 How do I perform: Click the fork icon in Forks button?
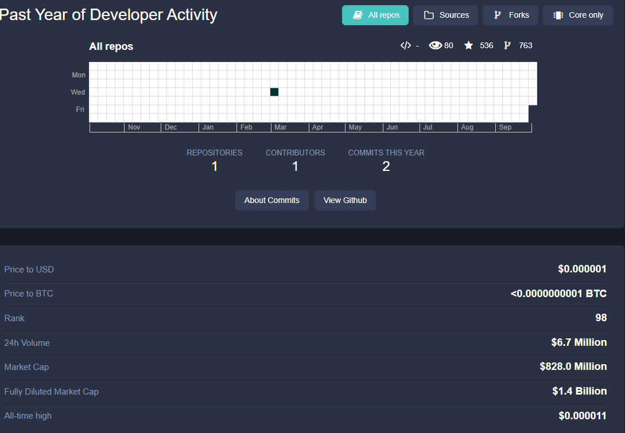(x=498, y=15)
